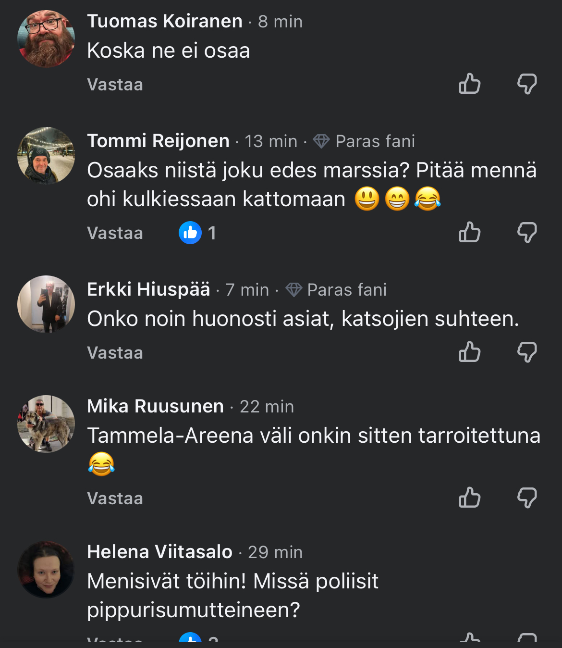Thumbs down Tommi Reijonen's comment
562x648 pixels.
pos(527,233)
